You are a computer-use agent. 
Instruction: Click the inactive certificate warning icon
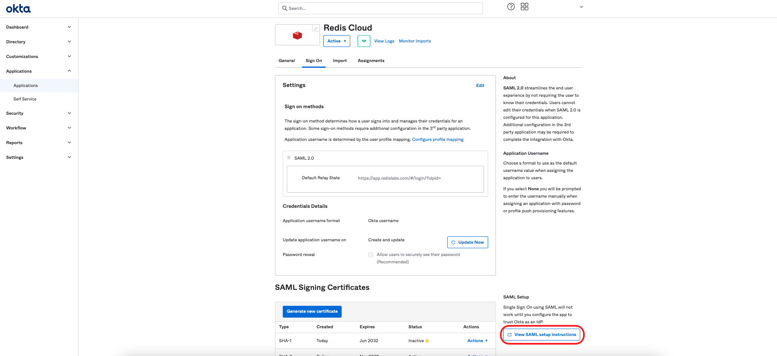pyautogui.click(x=427, y=341)
